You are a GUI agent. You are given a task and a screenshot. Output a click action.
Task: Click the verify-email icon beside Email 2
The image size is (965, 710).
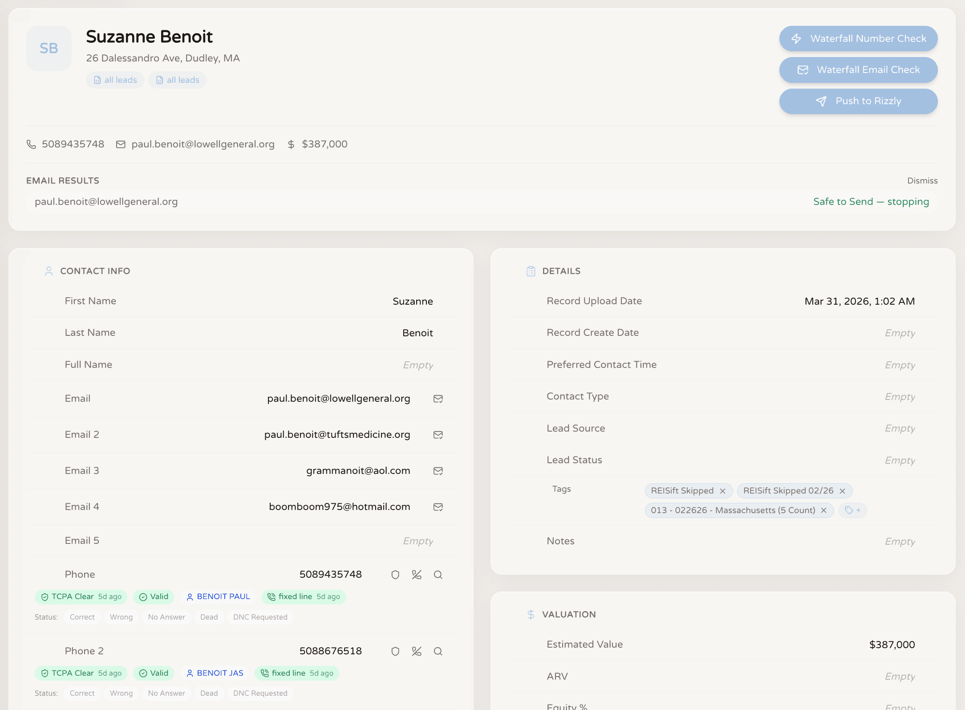tap(438, 435)
